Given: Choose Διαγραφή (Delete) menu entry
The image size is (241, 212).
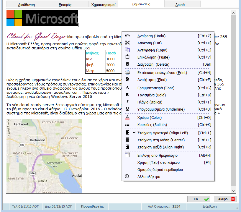Looking at the screenshot, I should coord(168,64).
